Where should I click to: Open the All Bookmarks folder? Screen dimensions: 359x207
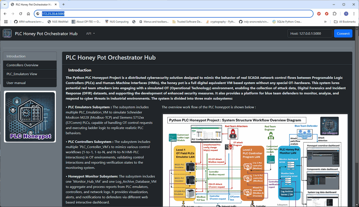(x=345, y=22)
